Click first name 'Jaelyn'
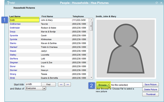The width and height of the screenshot is (164, 102). tap(44, 51)
